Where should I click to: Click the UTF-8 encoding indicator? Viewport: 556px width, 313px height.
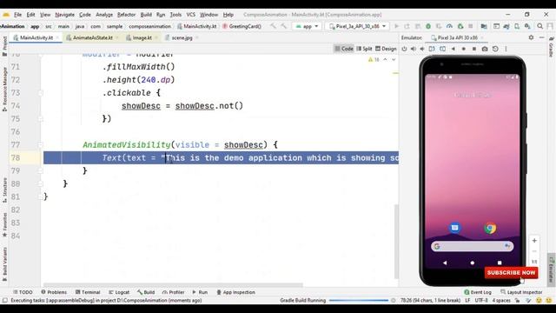(x=481, y=300)
